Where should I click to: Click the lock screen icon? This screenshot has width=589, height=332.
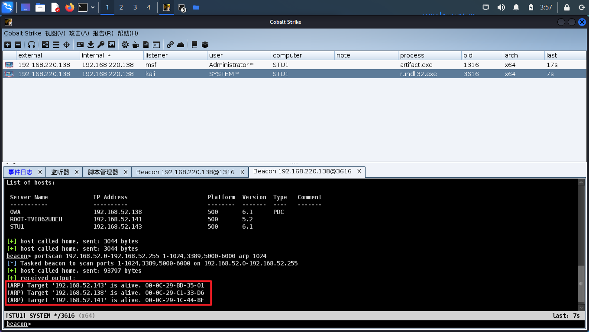point(566,7)
